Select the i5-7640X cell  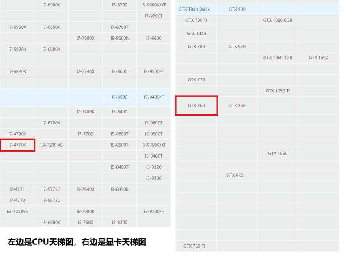click(x=85, y=189)
